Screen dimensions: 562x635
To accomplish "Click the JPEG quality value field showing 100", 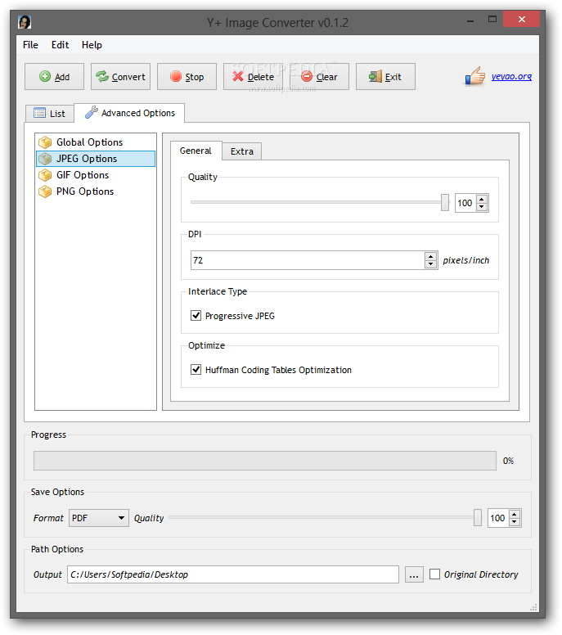I will tap(465, 203).
